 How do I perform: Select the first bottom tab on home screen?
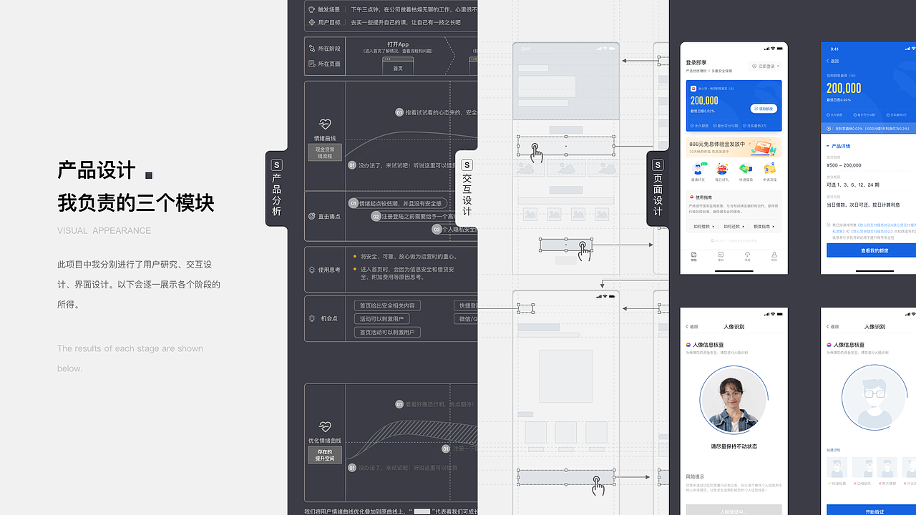(x=693, y=256)
